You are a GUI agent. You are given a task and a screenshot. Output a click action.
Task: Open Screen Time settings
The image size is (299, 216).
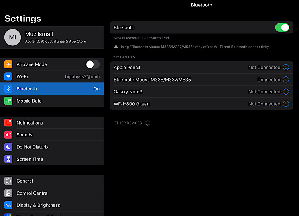[x=52, y=159]
